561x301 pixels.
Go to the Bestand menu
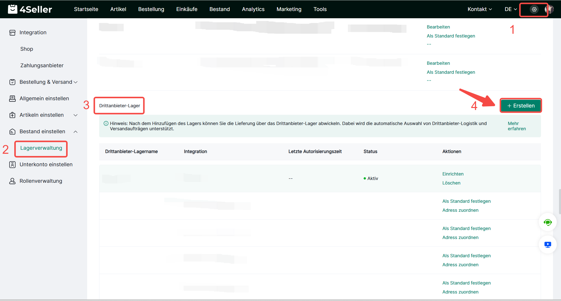pyautogui.click(x=219, y=9)
